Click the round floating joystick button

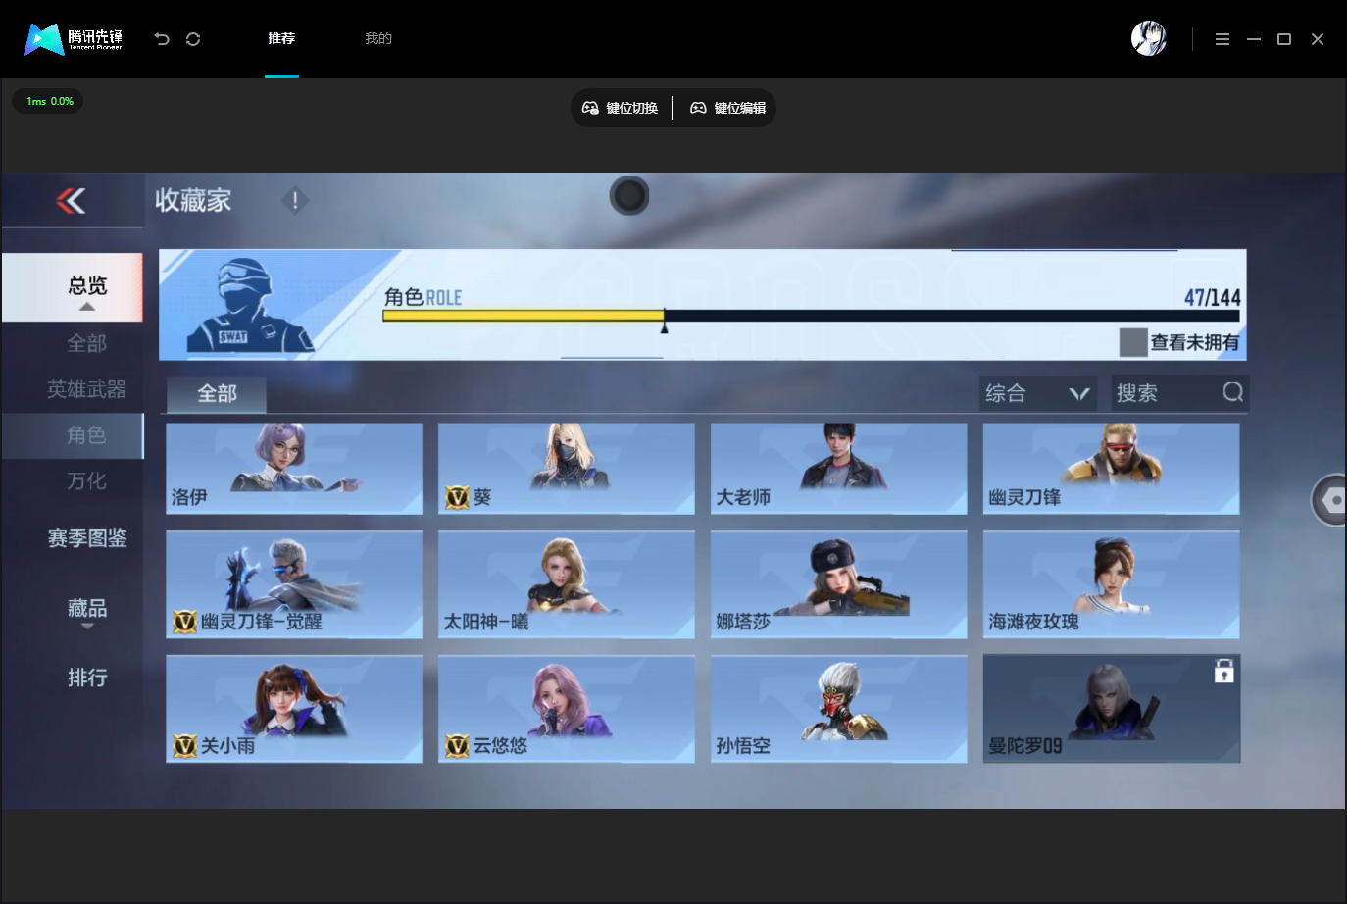point(629,196)
